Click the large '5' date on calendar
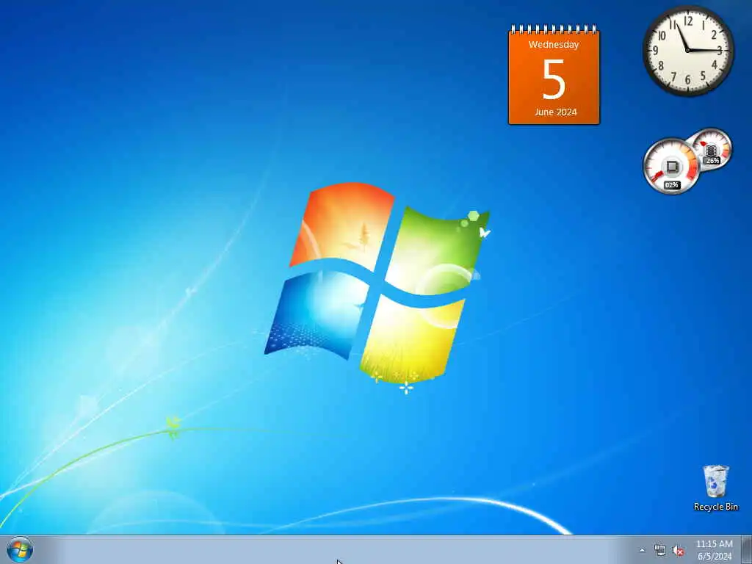The image size is (752, 564). pos(554,79)
